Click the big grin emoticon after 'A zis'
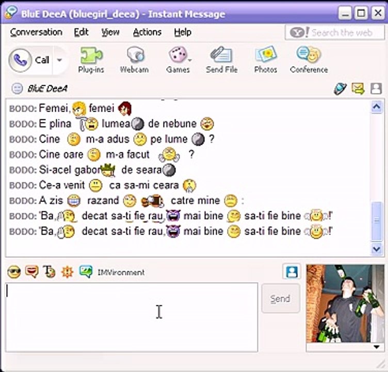The image size is (388, 372). point(74,201)
